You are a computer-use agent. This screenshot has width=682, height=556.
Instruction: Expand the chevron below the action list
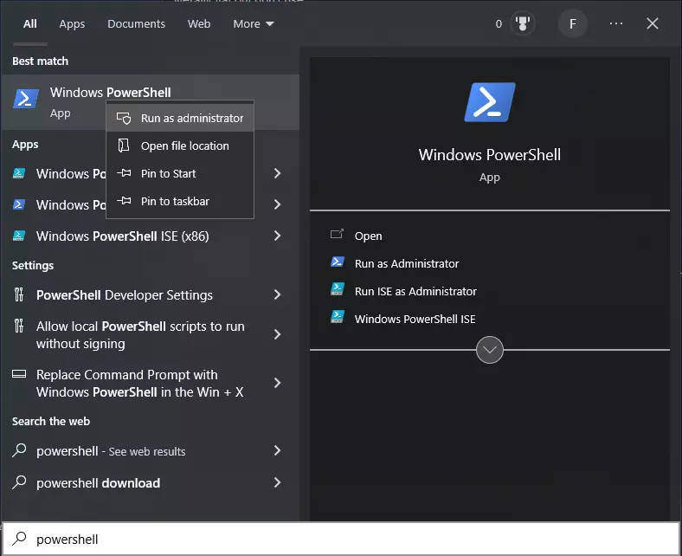pyautogui.click(x=490, y=350)
